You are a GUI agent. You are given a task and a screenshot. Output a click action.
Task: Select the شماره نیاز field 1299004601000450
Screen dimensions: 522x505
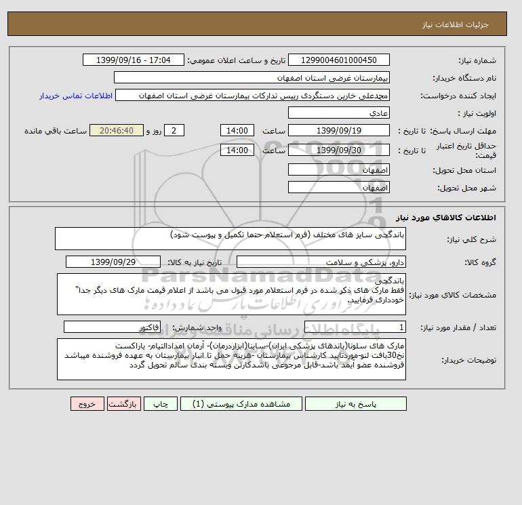tap(338, 60)
